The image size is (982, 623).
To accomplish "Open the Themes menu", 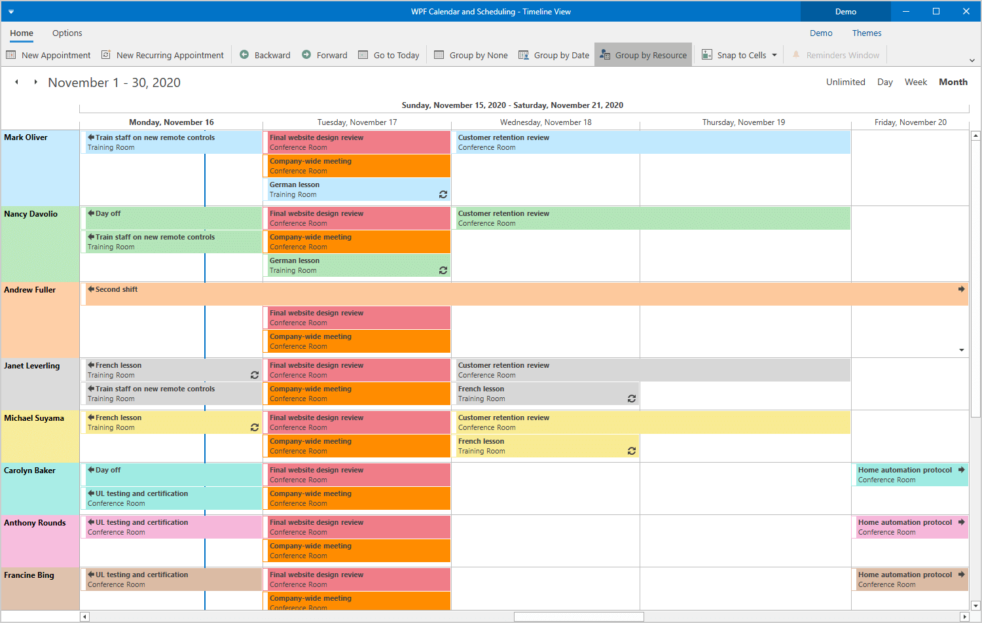I will click(866, 33).
